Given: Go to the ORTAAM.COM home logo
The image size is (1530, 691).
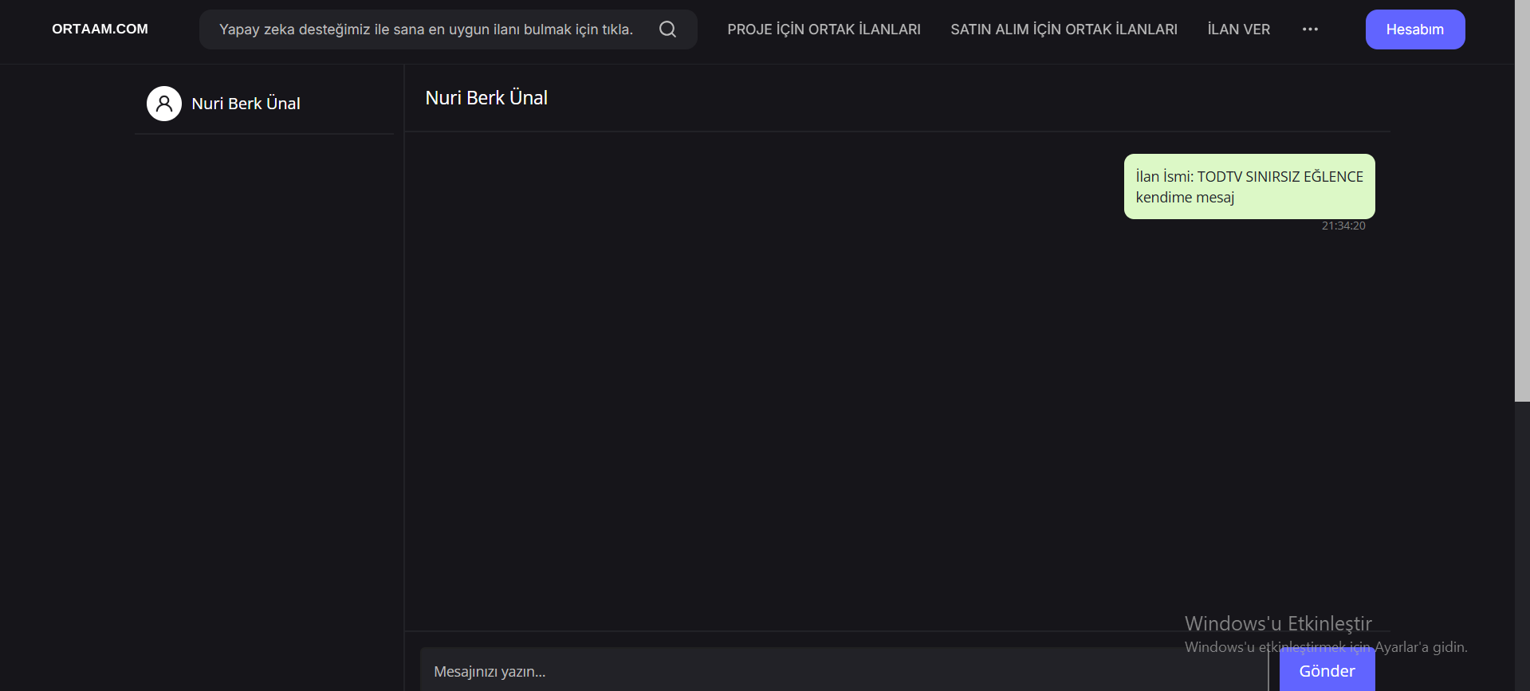Looking at the screenshot, I should click(100, 29).
